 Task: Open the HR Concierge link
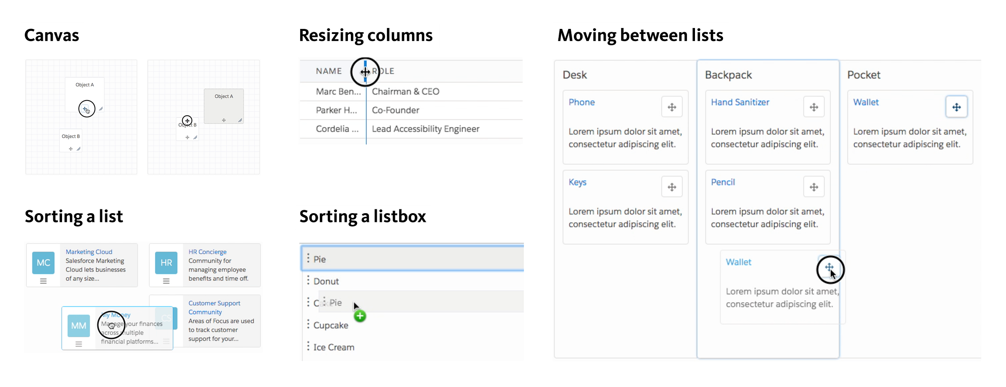pos(207,252)
